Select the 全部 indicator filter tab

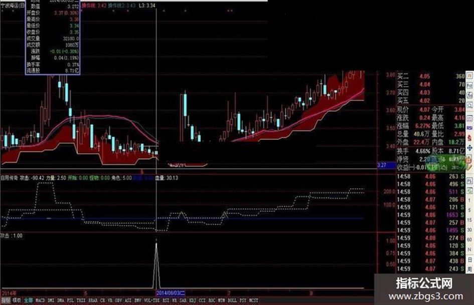pyautogui.click(x=29, y=300)
